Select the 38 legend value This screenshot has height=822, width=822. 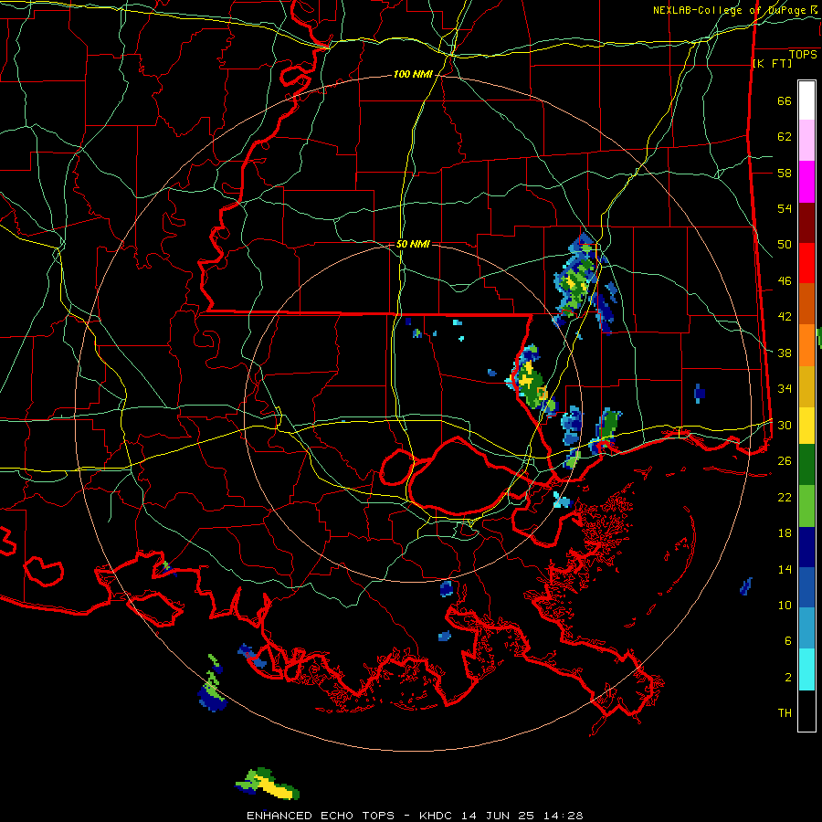tap(785, 353)
